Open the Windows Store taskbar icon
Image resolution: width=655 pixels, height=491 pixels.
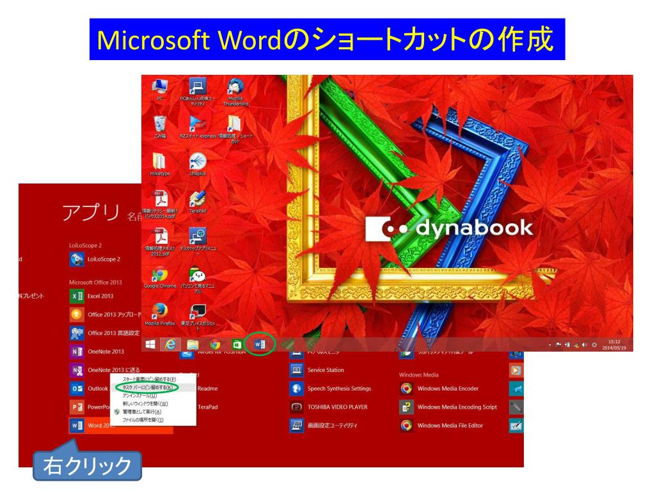pyautogui.click(x=237, y=345)
